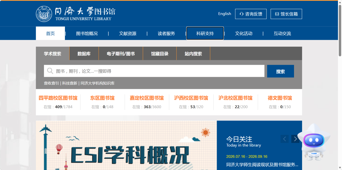Switch language to English
This screenshot has height=170, width=342.
click(225, 14)
